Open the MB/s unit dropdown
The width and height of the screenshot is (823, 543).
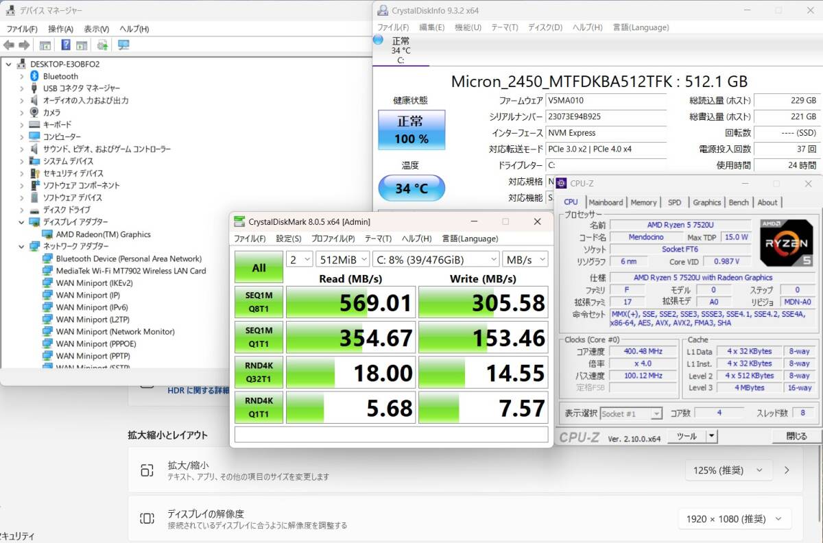click(x=525, y=259)
